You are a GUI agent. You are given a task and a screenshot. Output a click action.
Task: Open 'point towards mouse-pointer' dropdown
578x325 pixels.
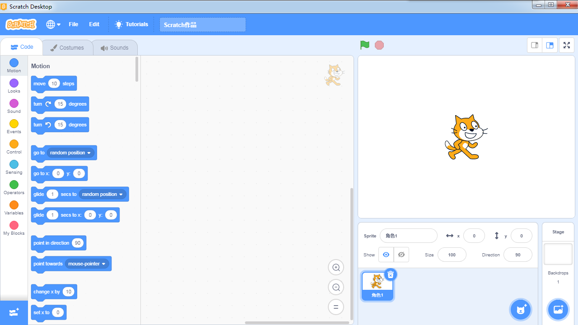pos(87,264)
